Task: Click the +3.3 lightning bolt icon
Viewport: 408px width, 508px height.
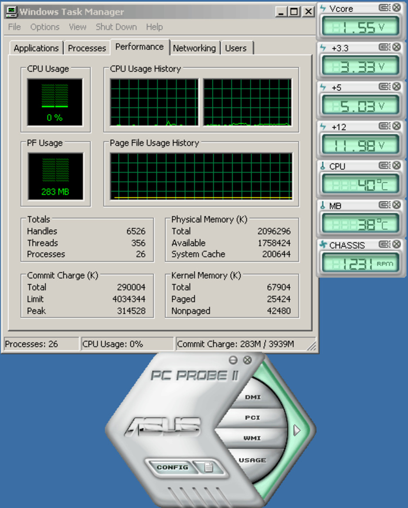Action: pyautogui.click(x=323, y=48)
